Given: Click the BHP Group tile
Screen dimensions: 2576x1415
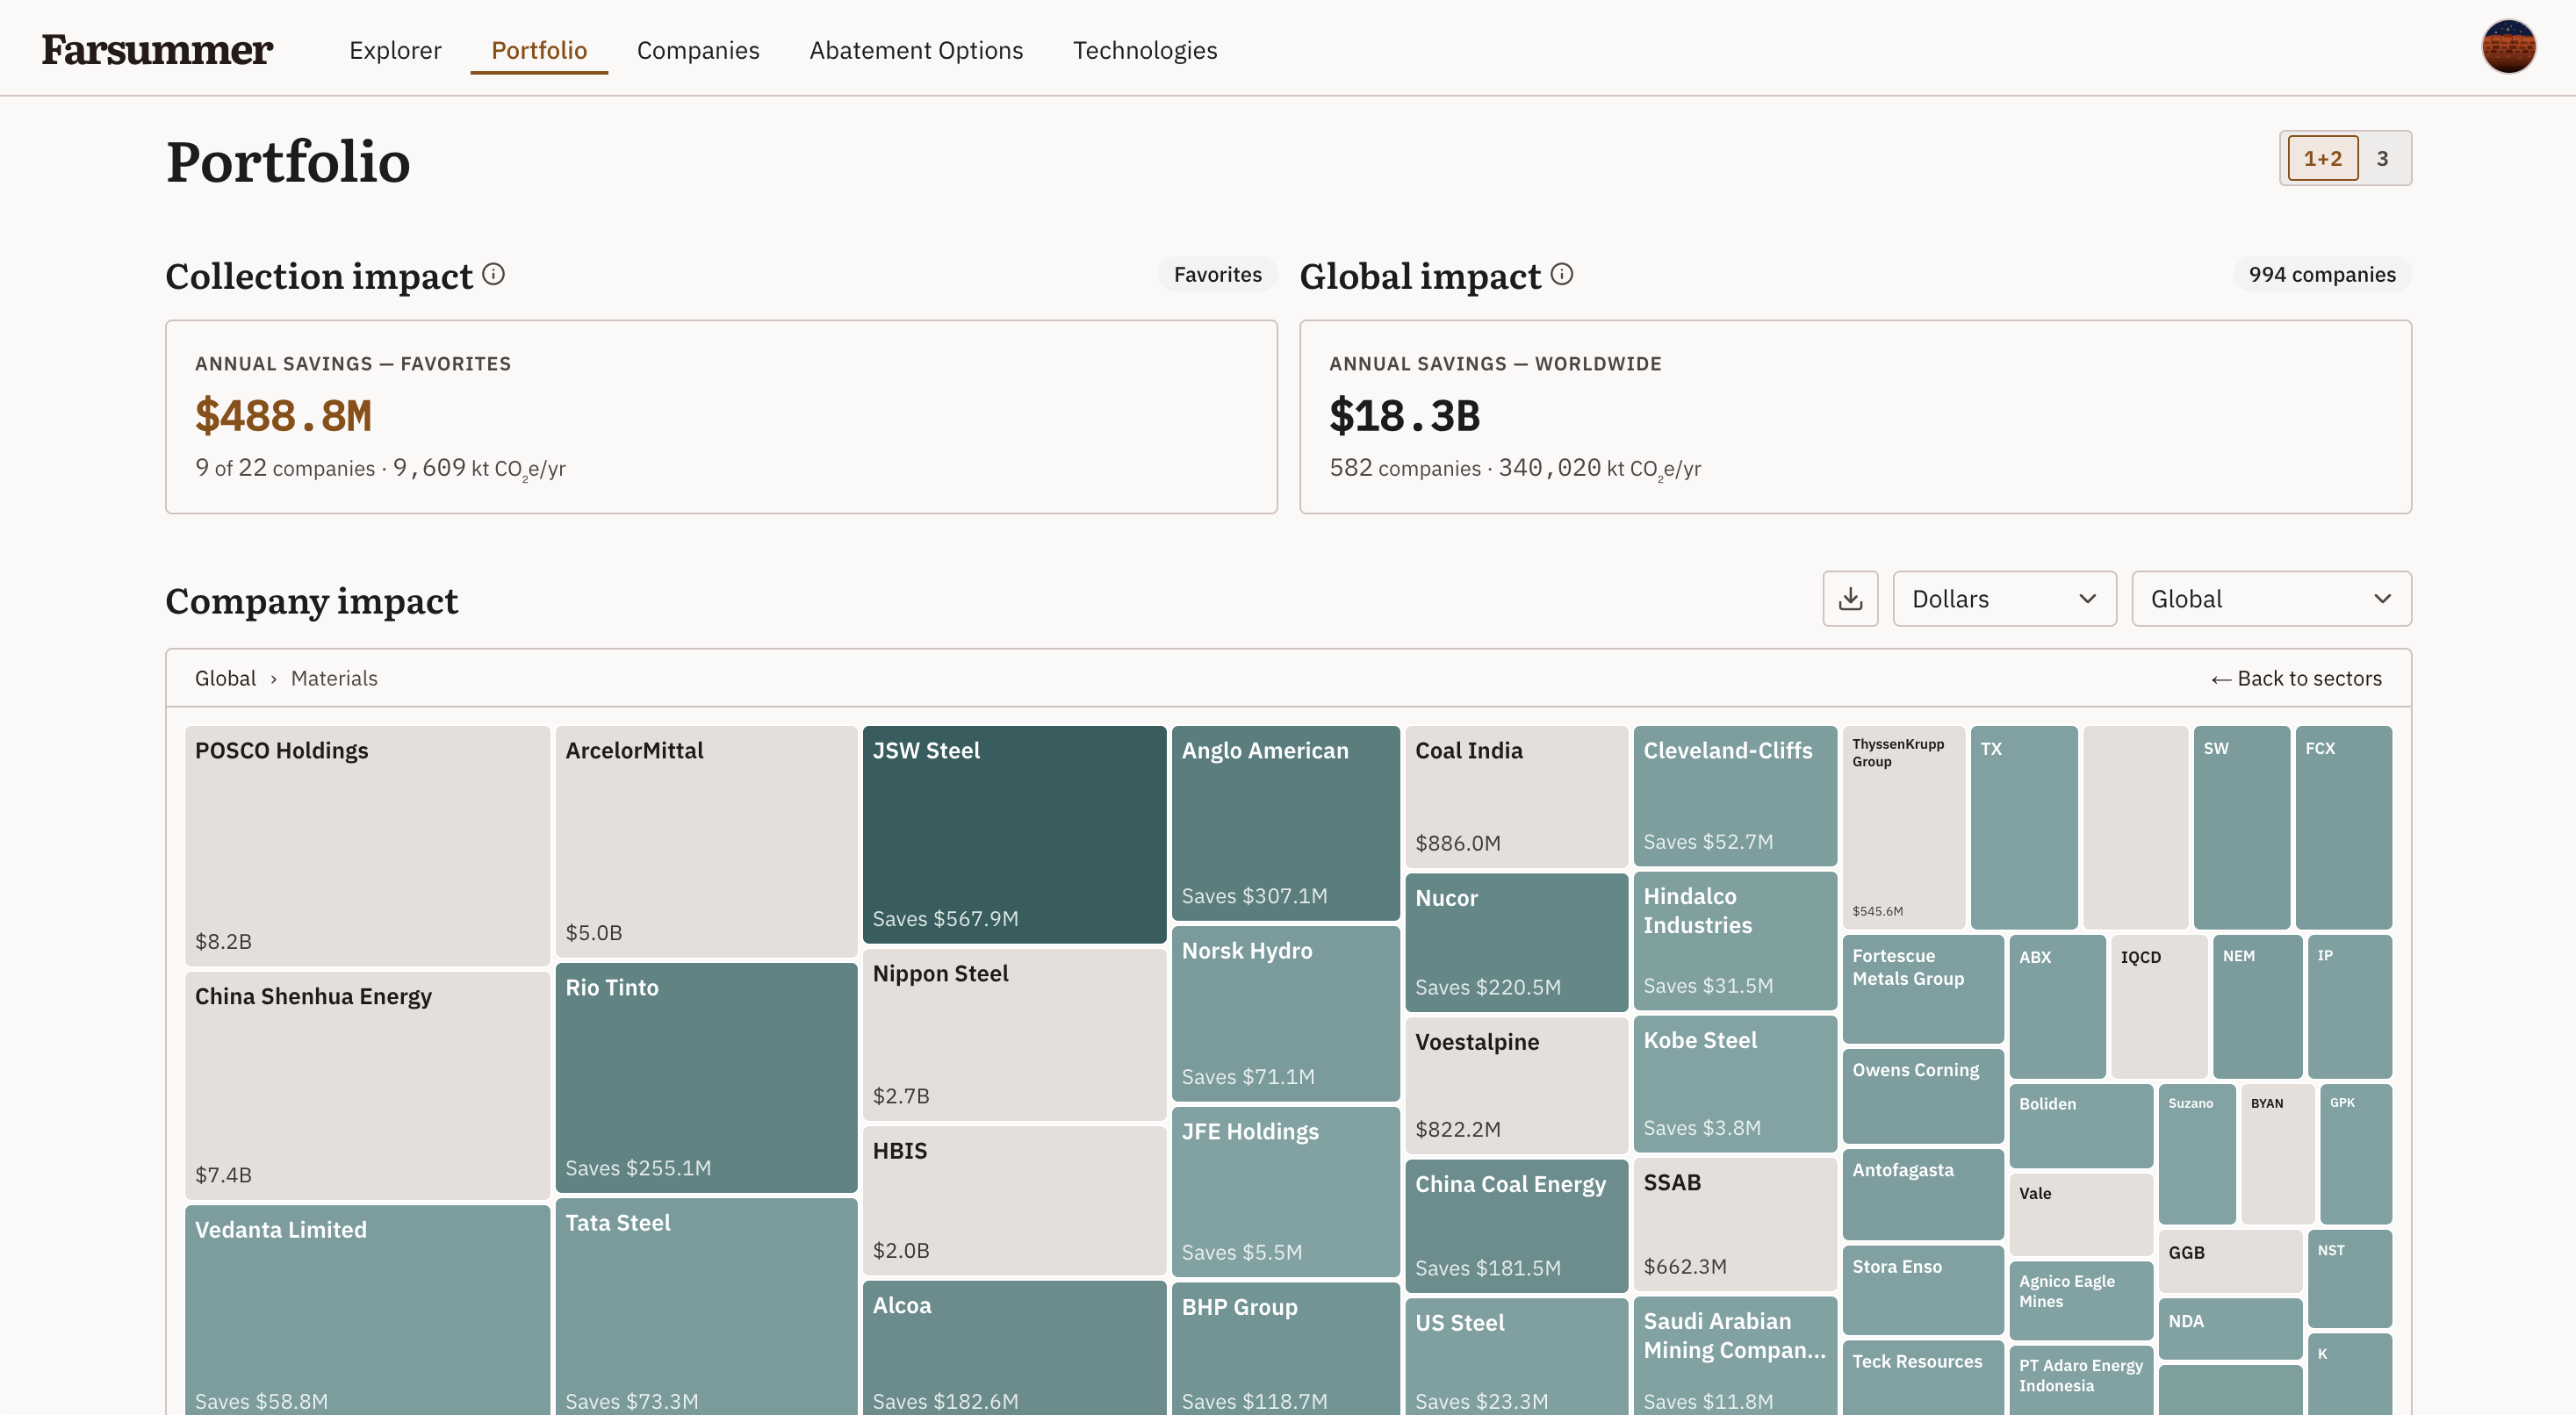Looking at the screenshot, I should click(1285, 1349).
